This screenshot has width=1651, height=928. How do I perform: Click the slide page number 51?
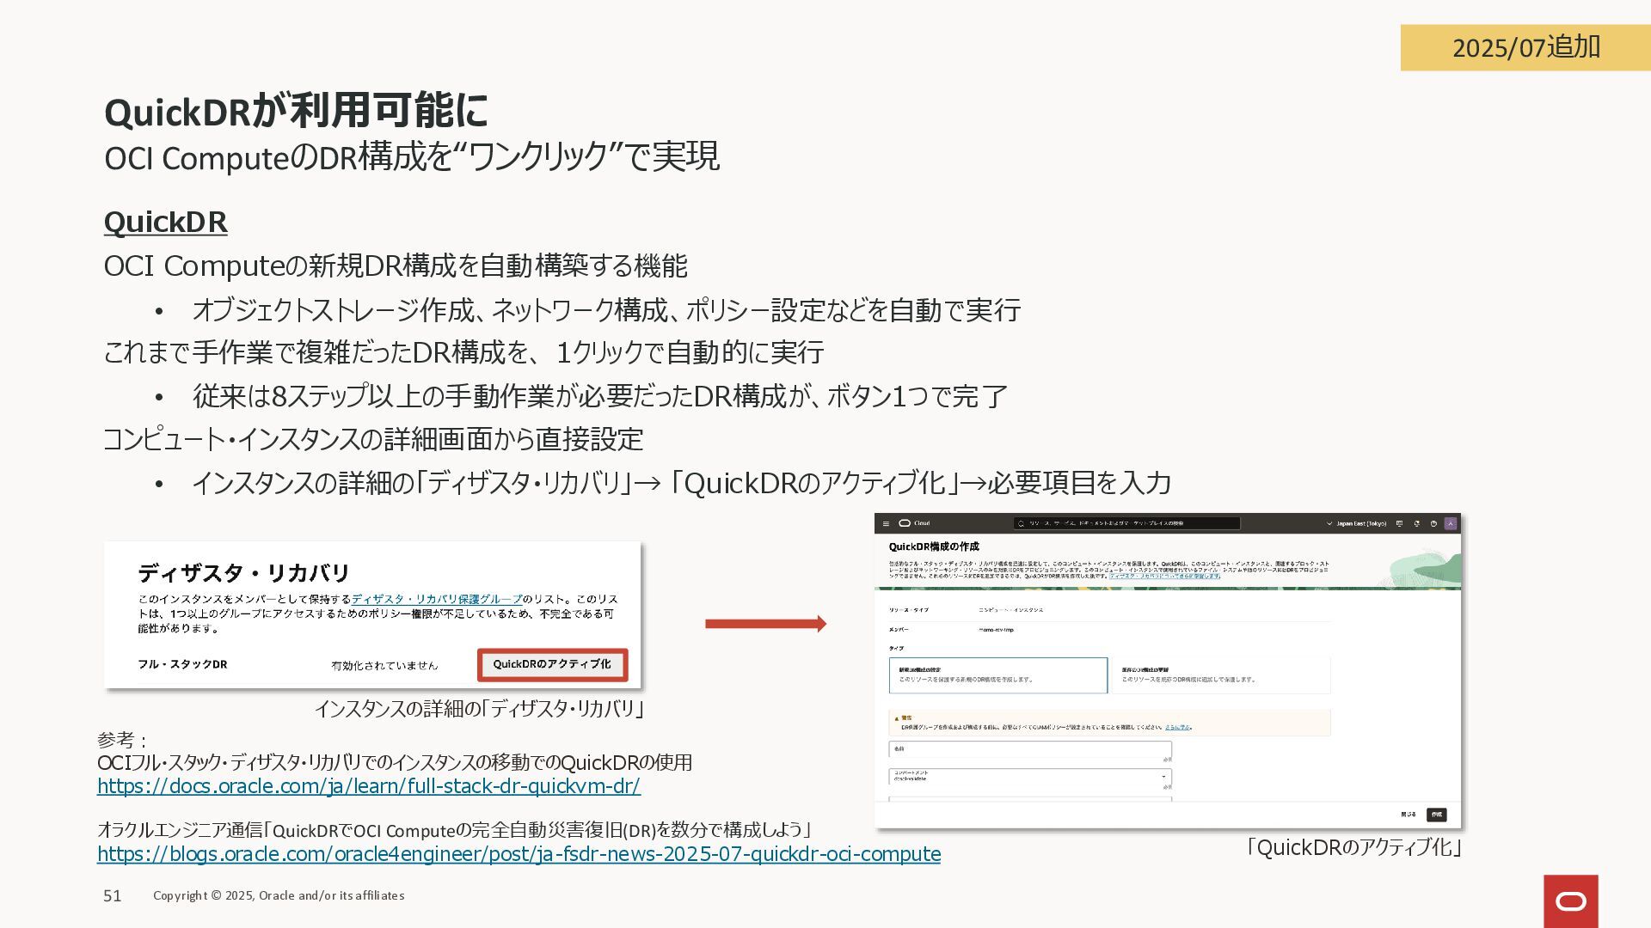click(x=113, y=896)
